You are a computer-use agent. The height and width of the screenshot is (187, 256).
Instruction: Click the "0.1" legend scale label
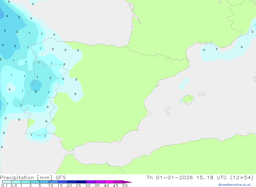[4, 185]
